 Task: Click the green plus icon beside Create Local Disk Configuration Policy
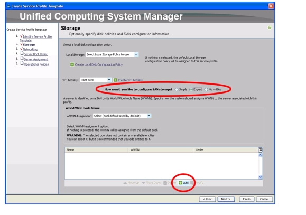pos(72,64)
